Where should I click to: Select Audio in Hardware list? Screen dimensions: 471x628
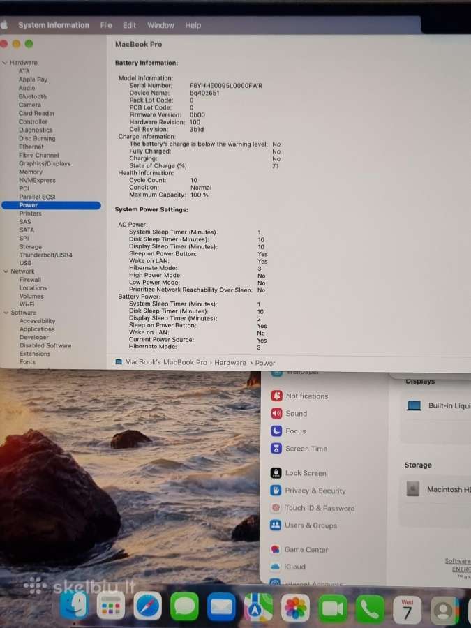click(27, 88)
